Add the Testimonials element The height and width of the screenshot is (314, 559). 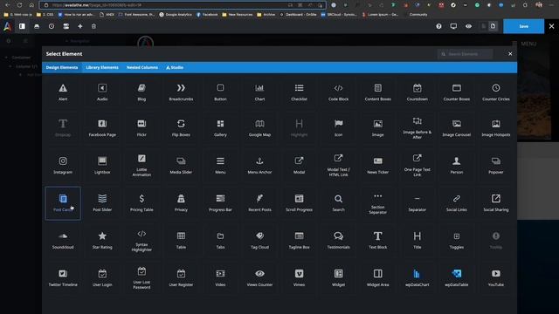(338, 241)
